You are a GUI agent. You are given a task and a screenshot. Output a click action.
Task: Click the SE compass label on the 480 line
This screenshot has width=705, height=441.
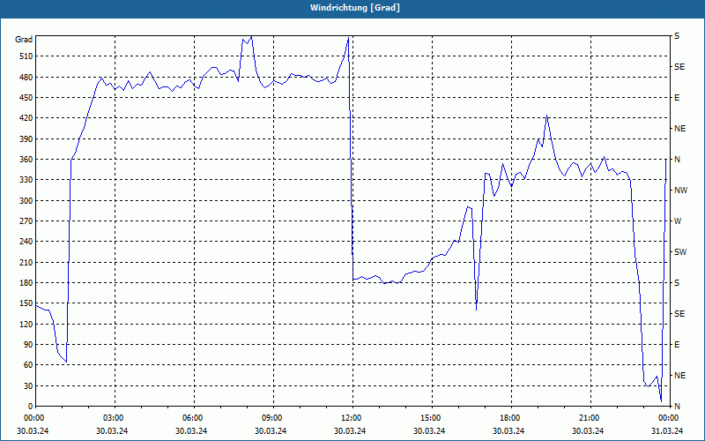pyautogui.click(x=679, y=67)
